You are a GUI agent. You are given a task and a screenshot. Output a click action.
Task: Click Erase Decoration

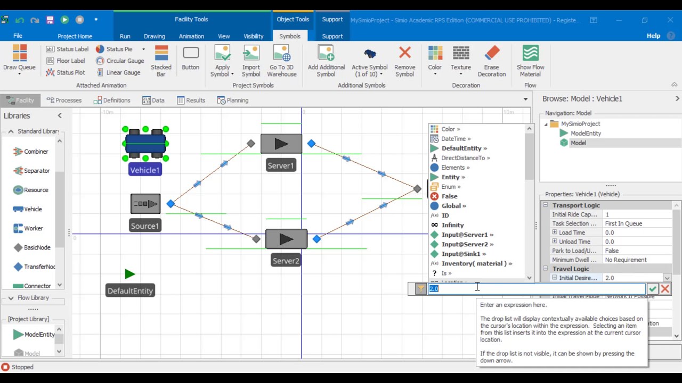(492, 61)
